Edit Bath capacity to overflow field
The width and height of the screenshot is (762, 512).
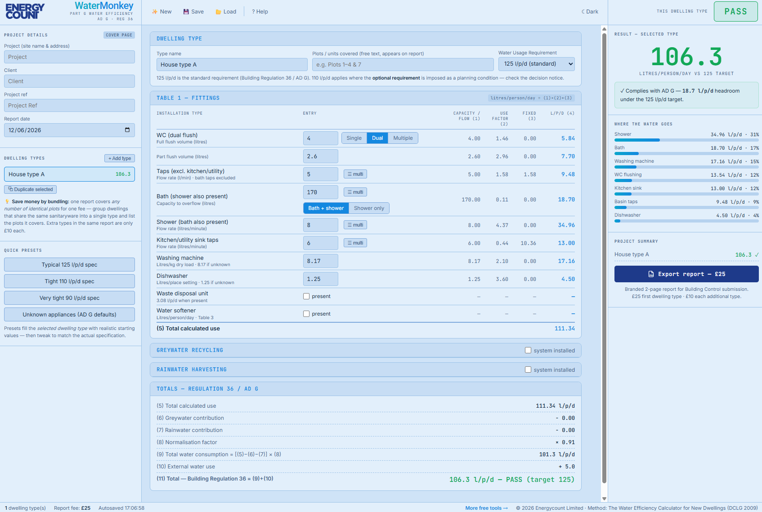[x=321, y=192]
